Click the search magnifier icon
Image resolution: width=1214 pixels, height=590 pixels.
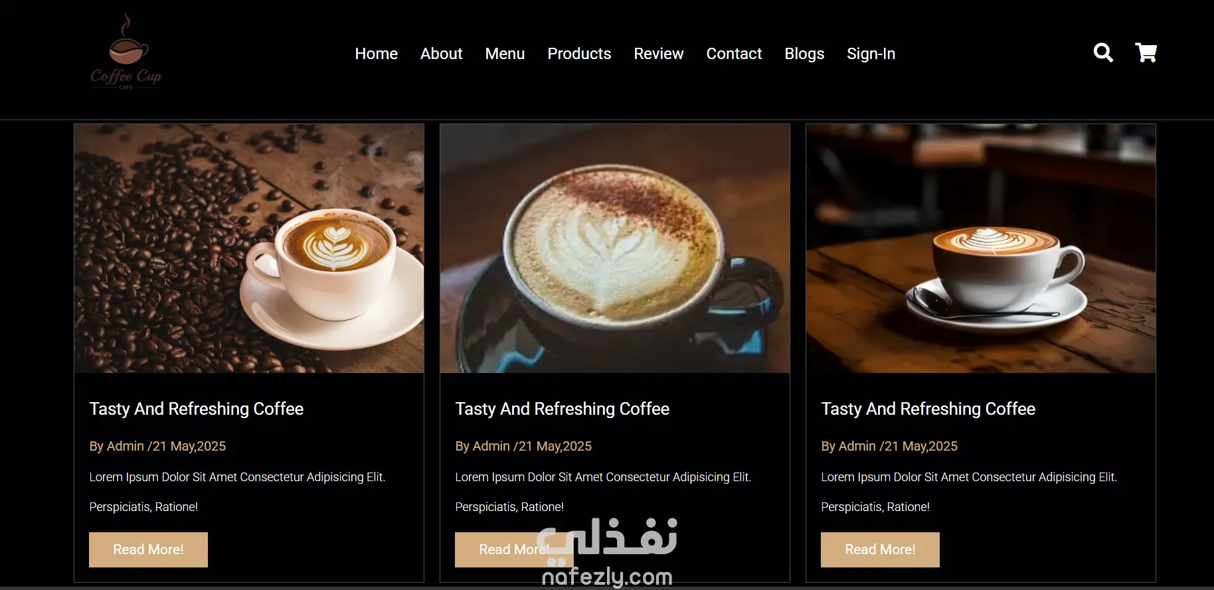1103,52
